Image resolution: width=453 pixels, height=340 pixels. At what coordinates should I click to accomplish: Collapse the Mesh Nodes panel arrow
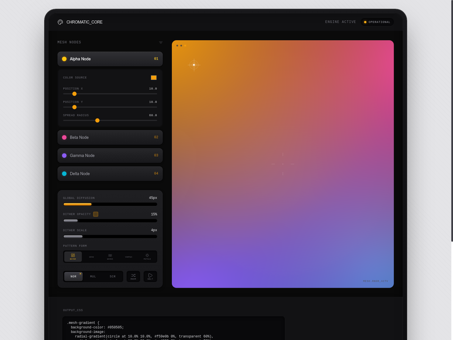(x=160, y=42)
